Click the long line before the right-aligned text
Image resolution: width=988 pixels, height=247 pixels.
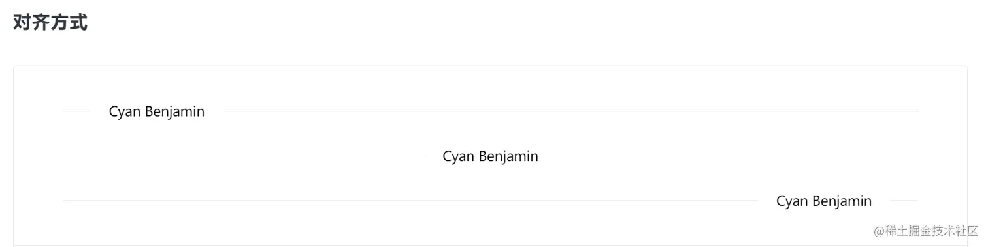point(410,201)
